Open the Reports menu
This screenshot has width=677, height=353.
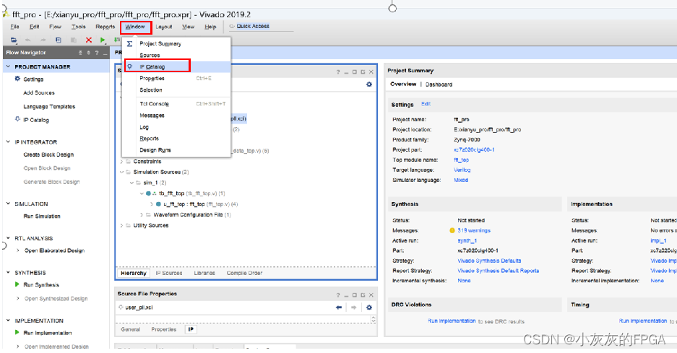coord(105,27)
